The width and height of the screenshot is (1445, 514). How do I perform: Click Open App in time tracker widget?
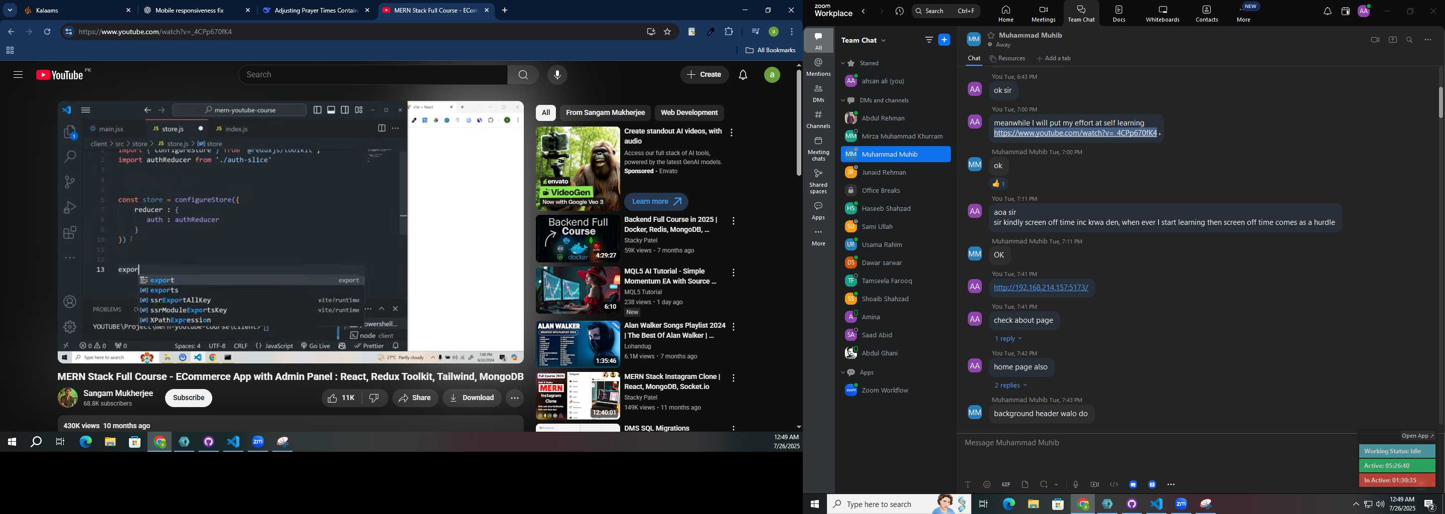click(x=1417, y=436)
